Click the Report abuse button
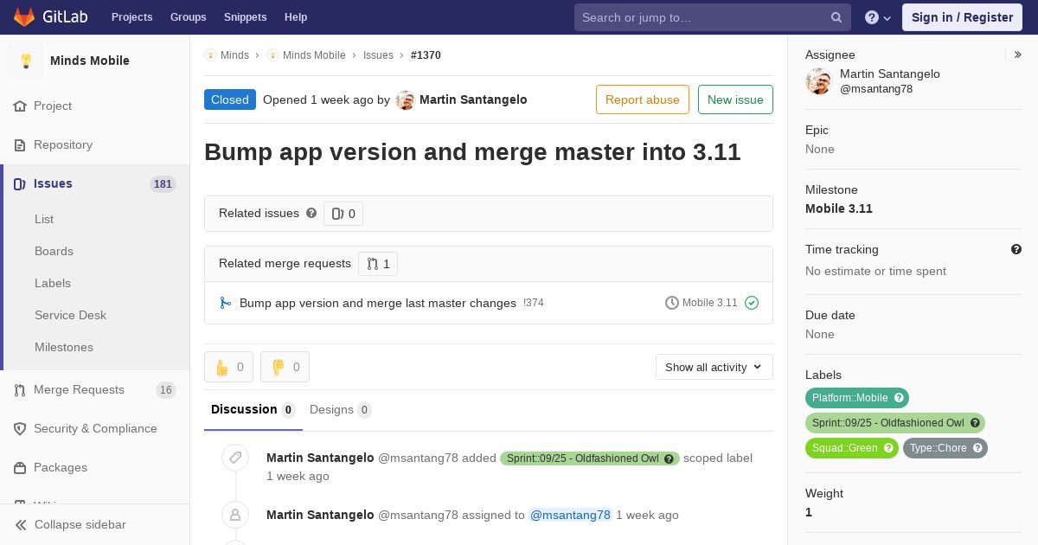 click(x=643, y=99)
